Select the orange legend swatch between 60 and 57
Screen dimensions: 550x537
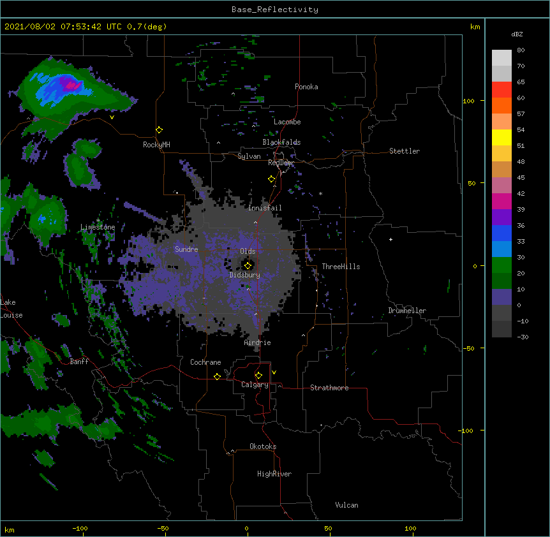pyautogui.click(x=502, y=105)
